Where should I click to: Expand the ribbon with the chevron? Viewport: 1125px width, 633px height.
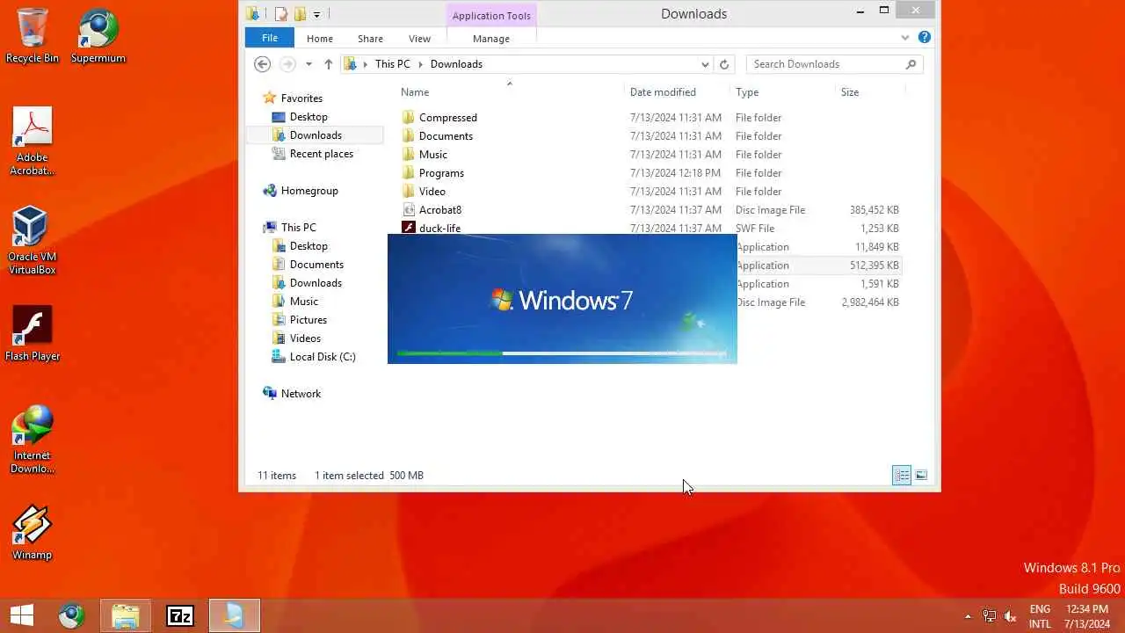pos(905,38)
